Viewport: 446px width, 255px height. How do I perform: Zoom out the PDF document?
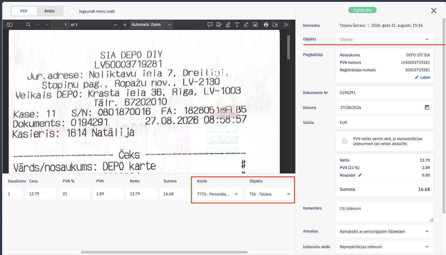[115, 25]
